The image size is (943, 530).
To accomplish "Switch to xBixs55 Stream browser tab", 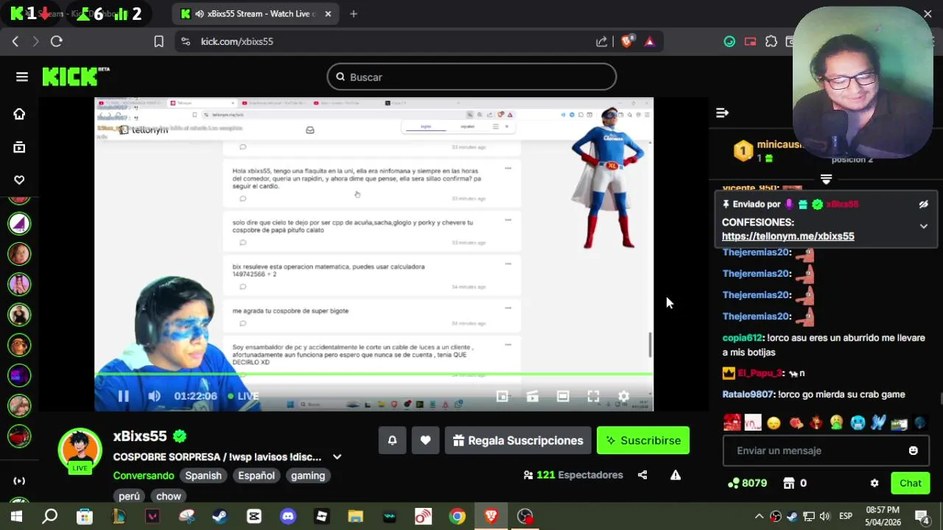I will point(256,14).
